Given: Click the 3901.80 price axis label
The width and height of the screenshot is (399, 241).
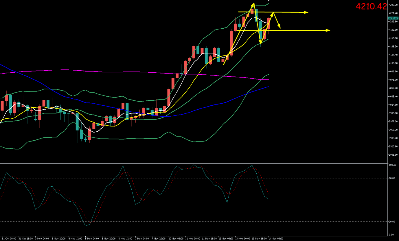Looking at the screenshot, I should click(x=393, y=155).
